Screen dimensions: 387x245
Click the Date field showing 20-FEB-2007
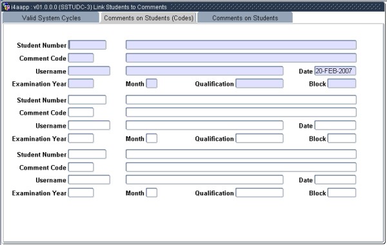pos(335,71)
